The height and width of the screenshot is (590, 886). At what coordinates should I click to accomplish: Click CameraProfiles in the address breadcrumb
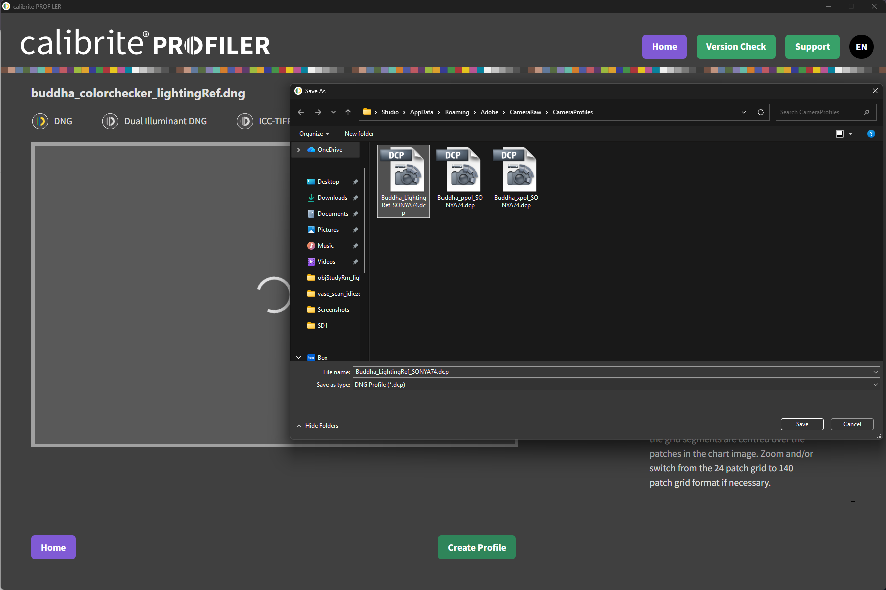click(x=573, y=112)
